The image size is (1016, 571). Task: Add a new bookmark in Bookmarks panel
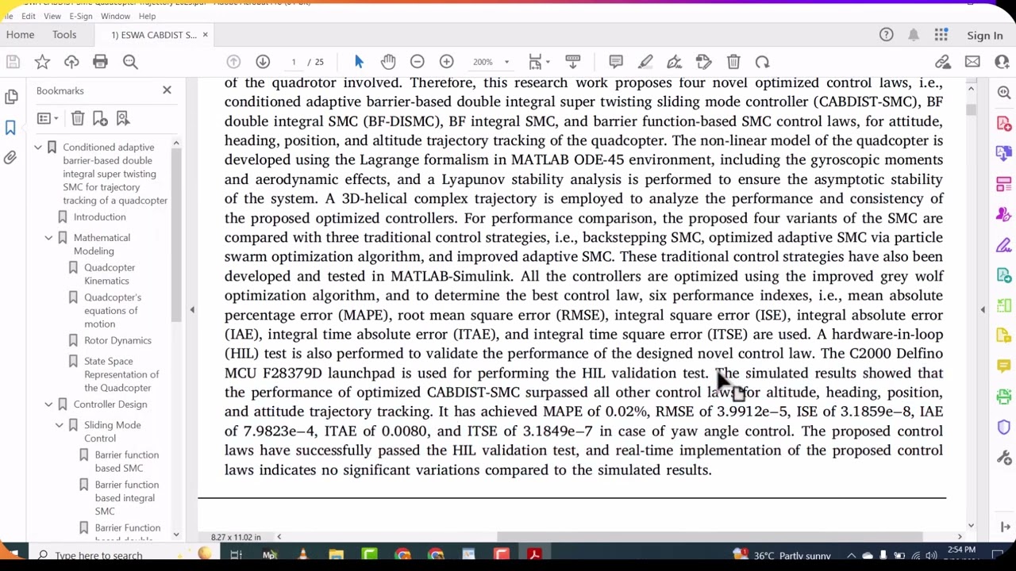pyautogui.click(x=100, y=118)
